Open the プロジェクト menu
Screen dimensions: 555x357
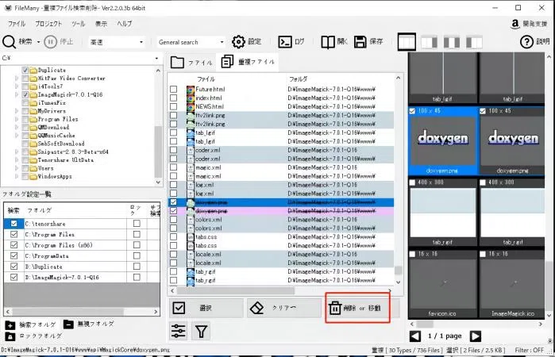[x=48, y=24]
